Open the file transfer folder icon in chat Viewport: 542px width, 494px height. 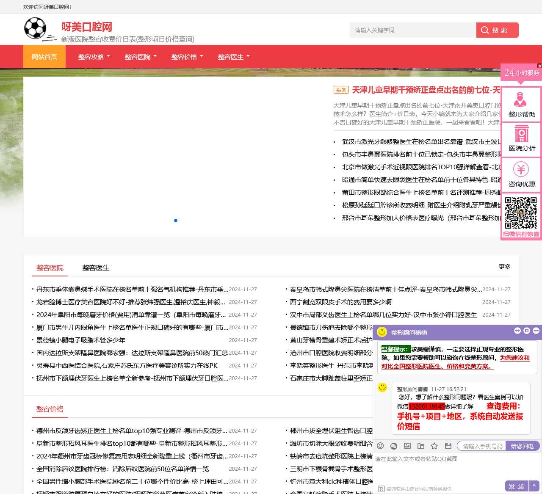pos(421,446)
